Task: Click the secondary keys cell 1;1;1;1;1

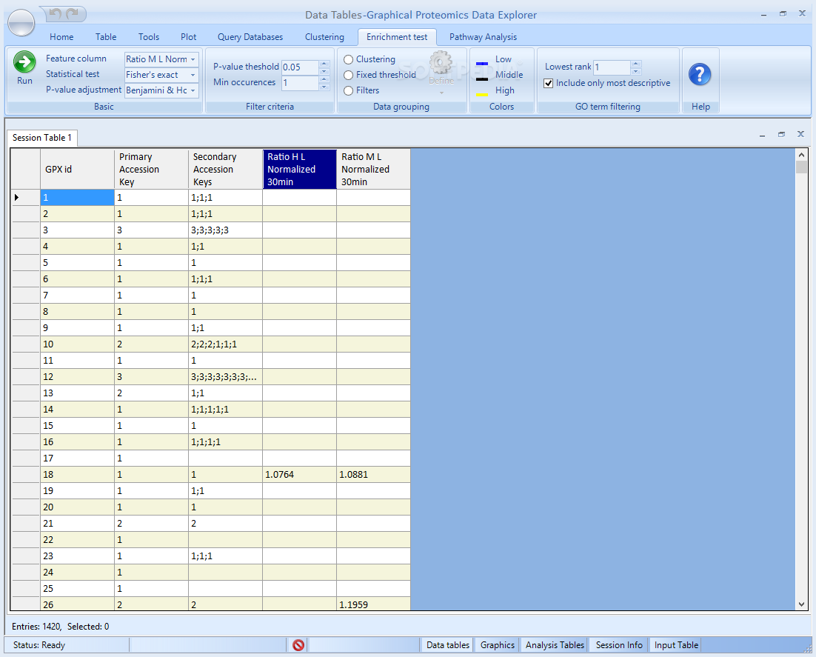Action: pyautogui.click(x=225, y=409)
